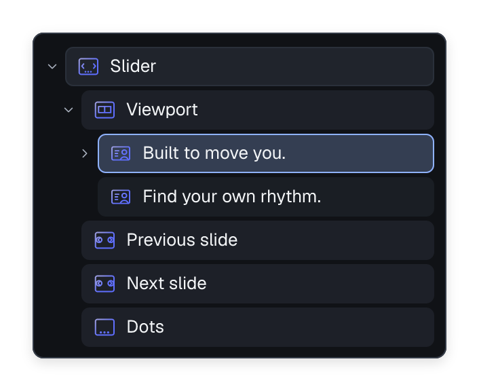
Task: Click the slide icon beside Find your own rhythm.
Action: tap(121, 197)
